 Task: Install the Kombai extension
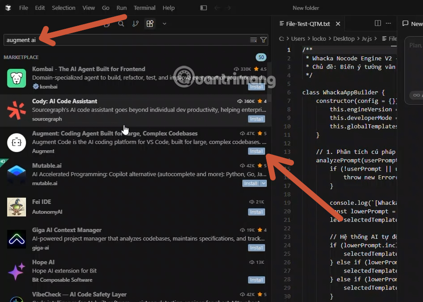(x=256, y=87)
